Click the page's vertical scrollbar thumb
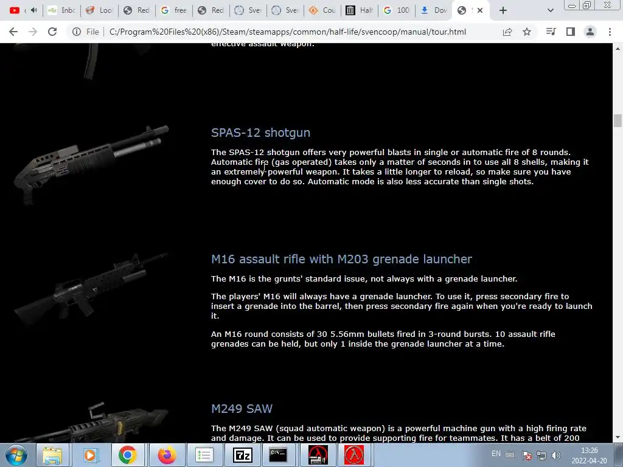This screenshot has height=467, width=623. [618, 121]
